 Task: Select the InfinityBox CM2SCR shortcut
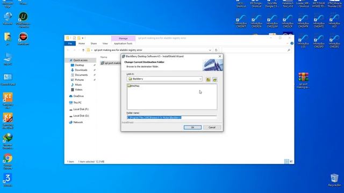pos(288,21)
